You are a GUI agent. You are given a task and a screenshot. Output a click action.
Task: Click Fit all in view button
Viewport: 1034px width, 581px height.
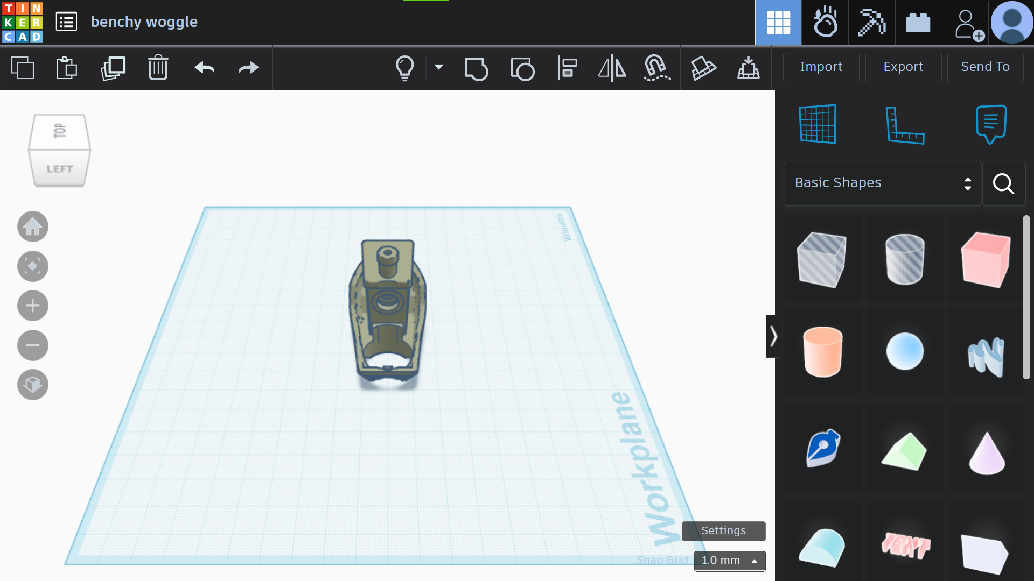[x=33, y=266]
